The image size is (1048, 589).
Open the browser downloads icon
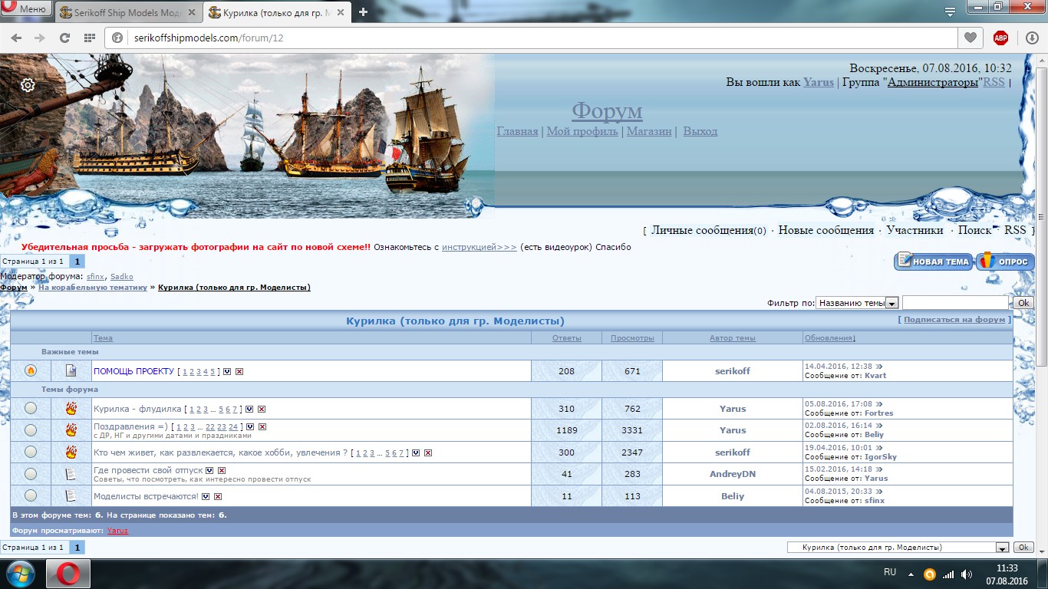pos(1033,38)
